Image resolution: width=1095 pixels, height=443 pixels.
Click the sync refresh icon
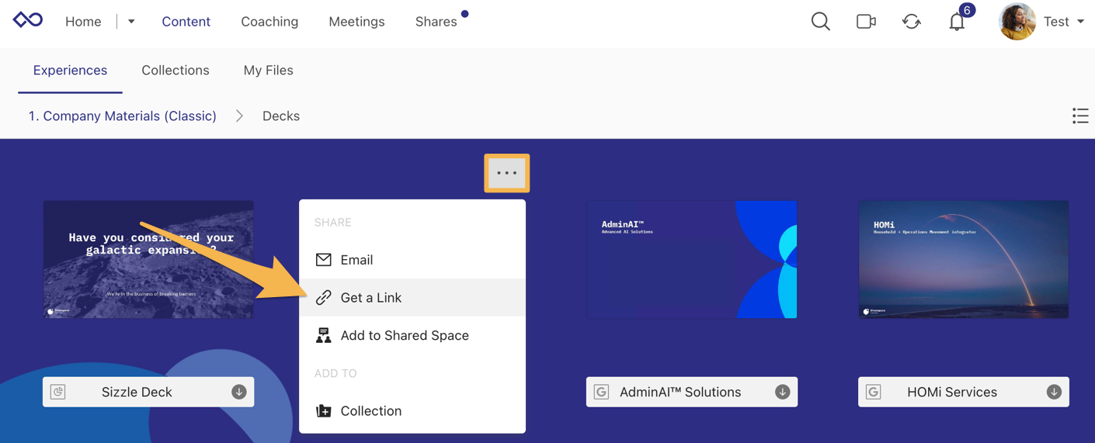coord(911,22)
